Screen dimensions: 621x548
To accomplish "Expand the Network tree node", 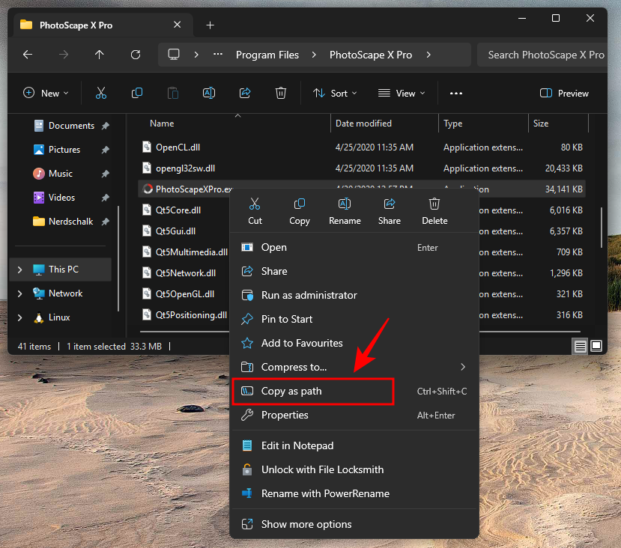I will [x=19, y=293].
